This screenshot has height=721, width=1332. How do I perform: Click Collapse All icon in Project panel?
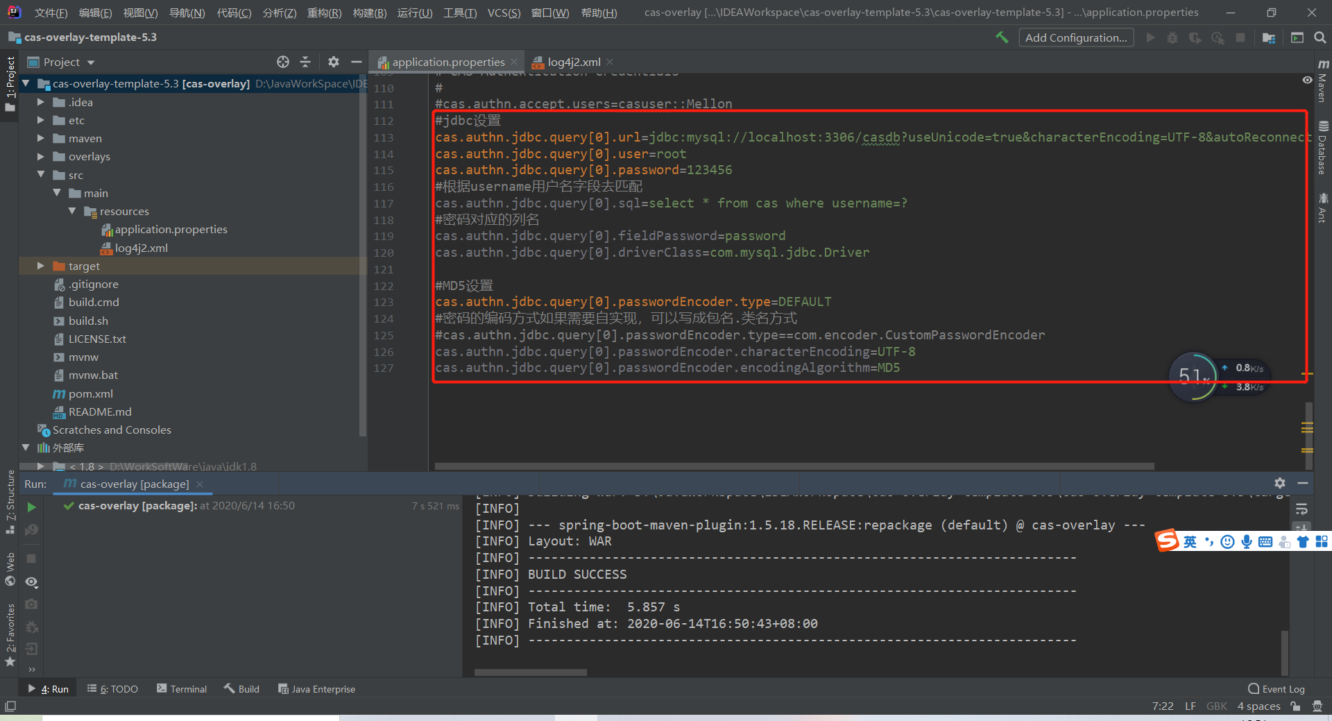pyautogui.click(x=305, y=62)
